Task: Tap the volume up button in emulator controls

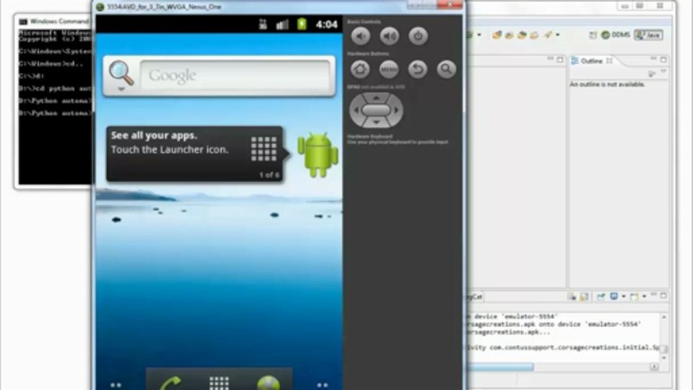Action: (x=389, y=36)
